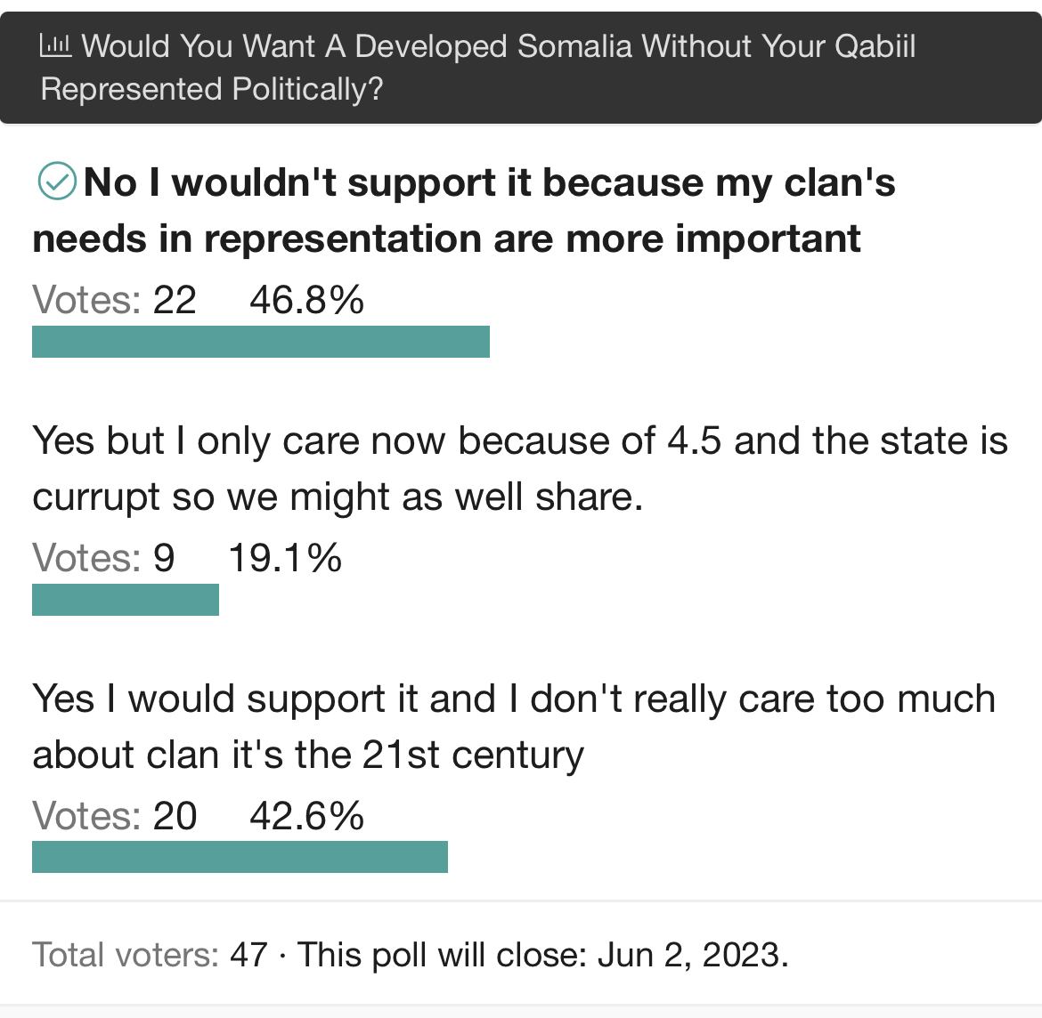The height and width of the screenshot is (1018, 1042).
Task: Click the 46.8% result bar
Action: click(260, 342)
